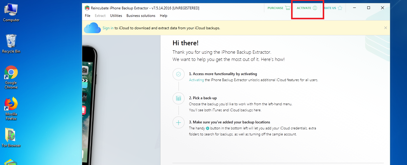The height and width of the screenshot is (165, 407).
Task: Open the Utilities menu
Action: click(x=116, y=16)
